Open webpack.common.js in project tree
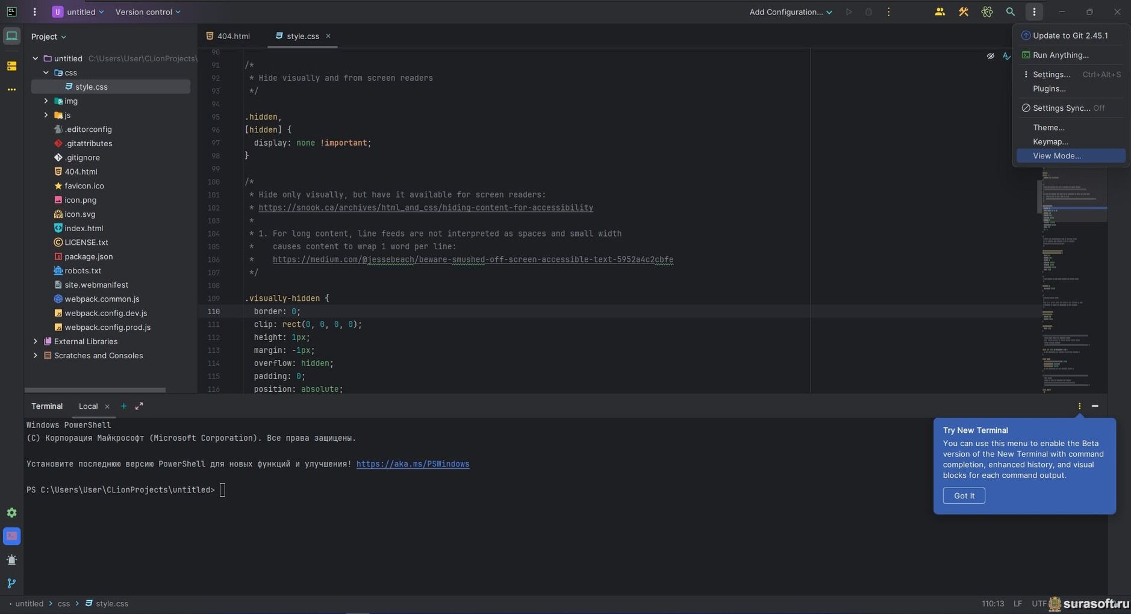Image resolution: width=1131 pixels, height=614 pixels. click(102, 299)
